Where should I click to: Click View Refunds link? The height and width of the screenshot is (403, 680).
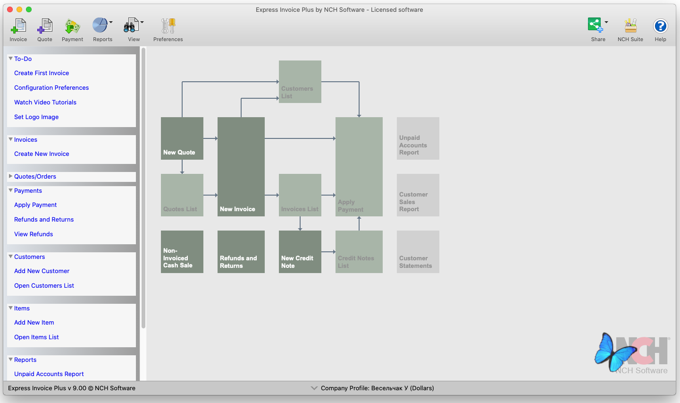pyautogui.click(x=34, y=234)
